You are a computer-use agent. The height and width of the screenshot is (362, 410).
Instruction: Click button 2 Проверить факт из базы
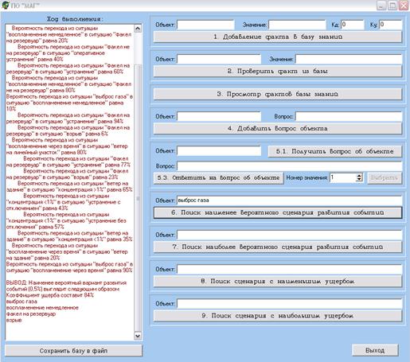[x=278, y=71]
